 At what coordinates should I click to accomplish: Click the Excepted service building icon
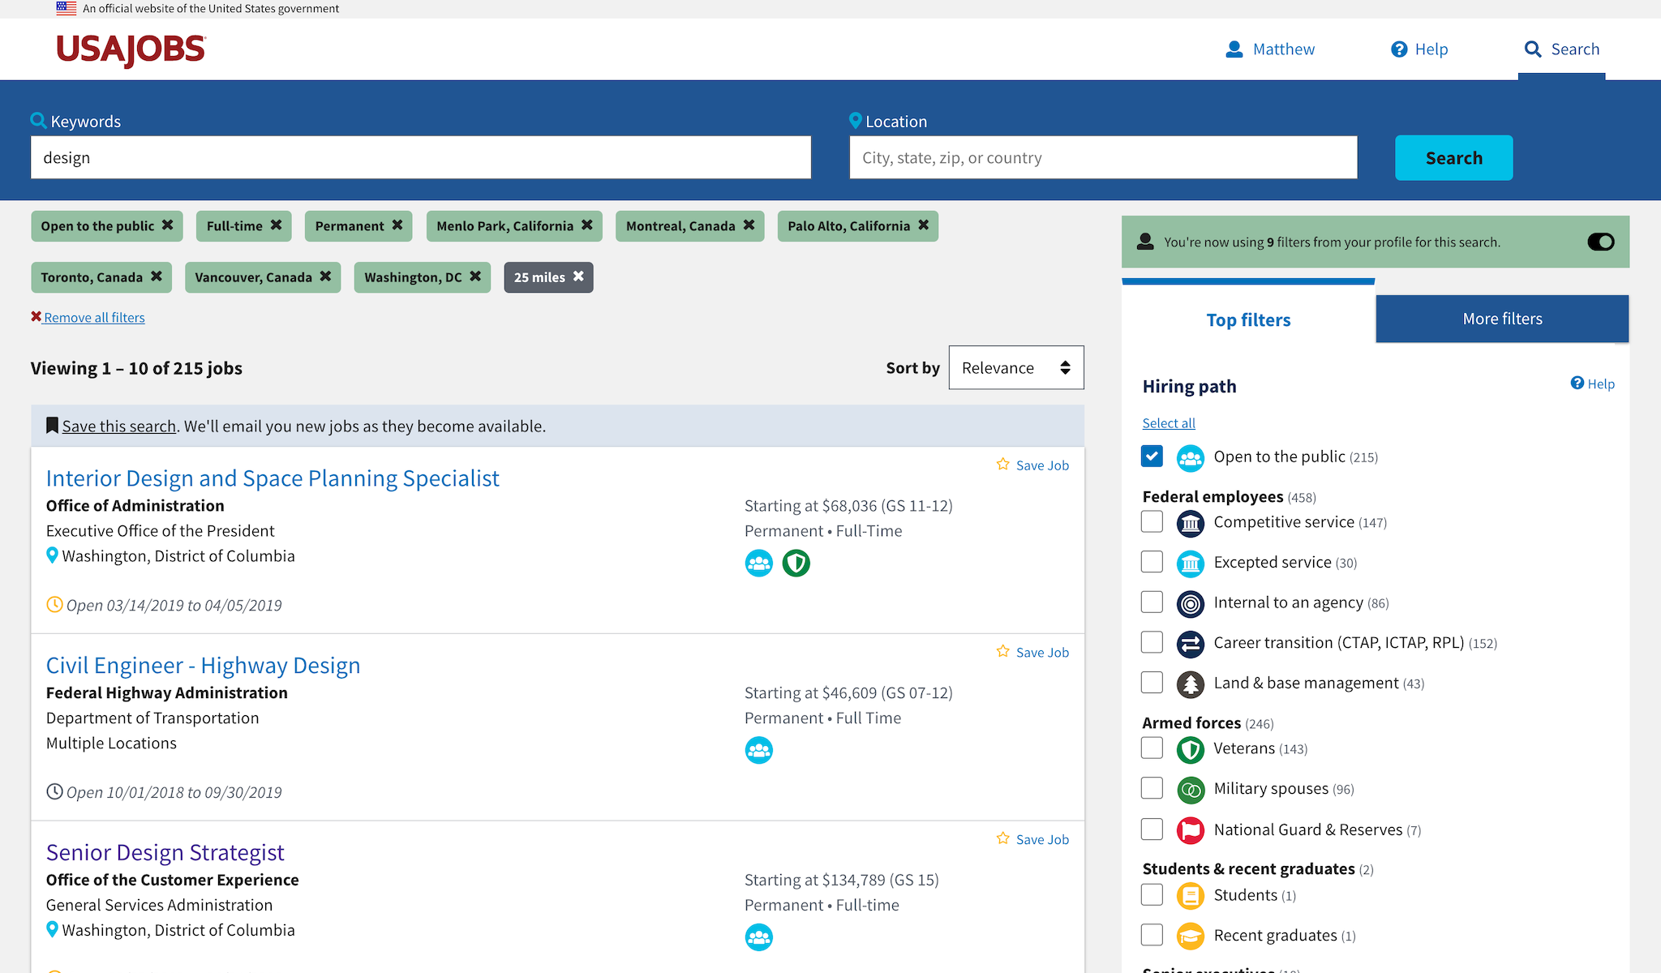pos(1191,564)
